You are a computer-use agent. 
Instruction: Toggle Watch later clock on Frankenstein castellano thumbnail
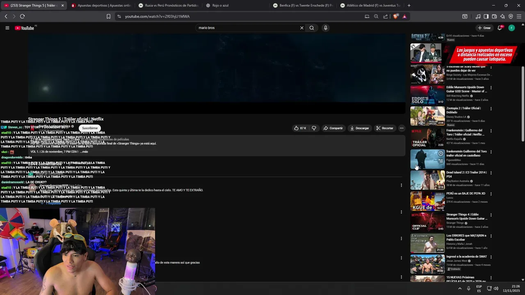(x=441, y=154)
